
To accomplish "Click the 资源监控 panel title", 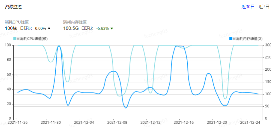I will (x=13, y=7).
